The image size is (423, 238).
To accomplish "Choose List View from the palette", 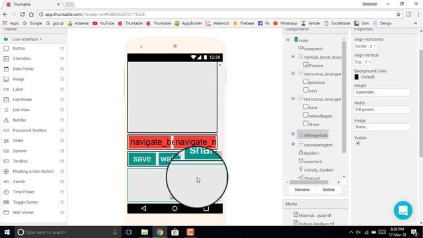I will pyautogui.click(x=21, y=110).
